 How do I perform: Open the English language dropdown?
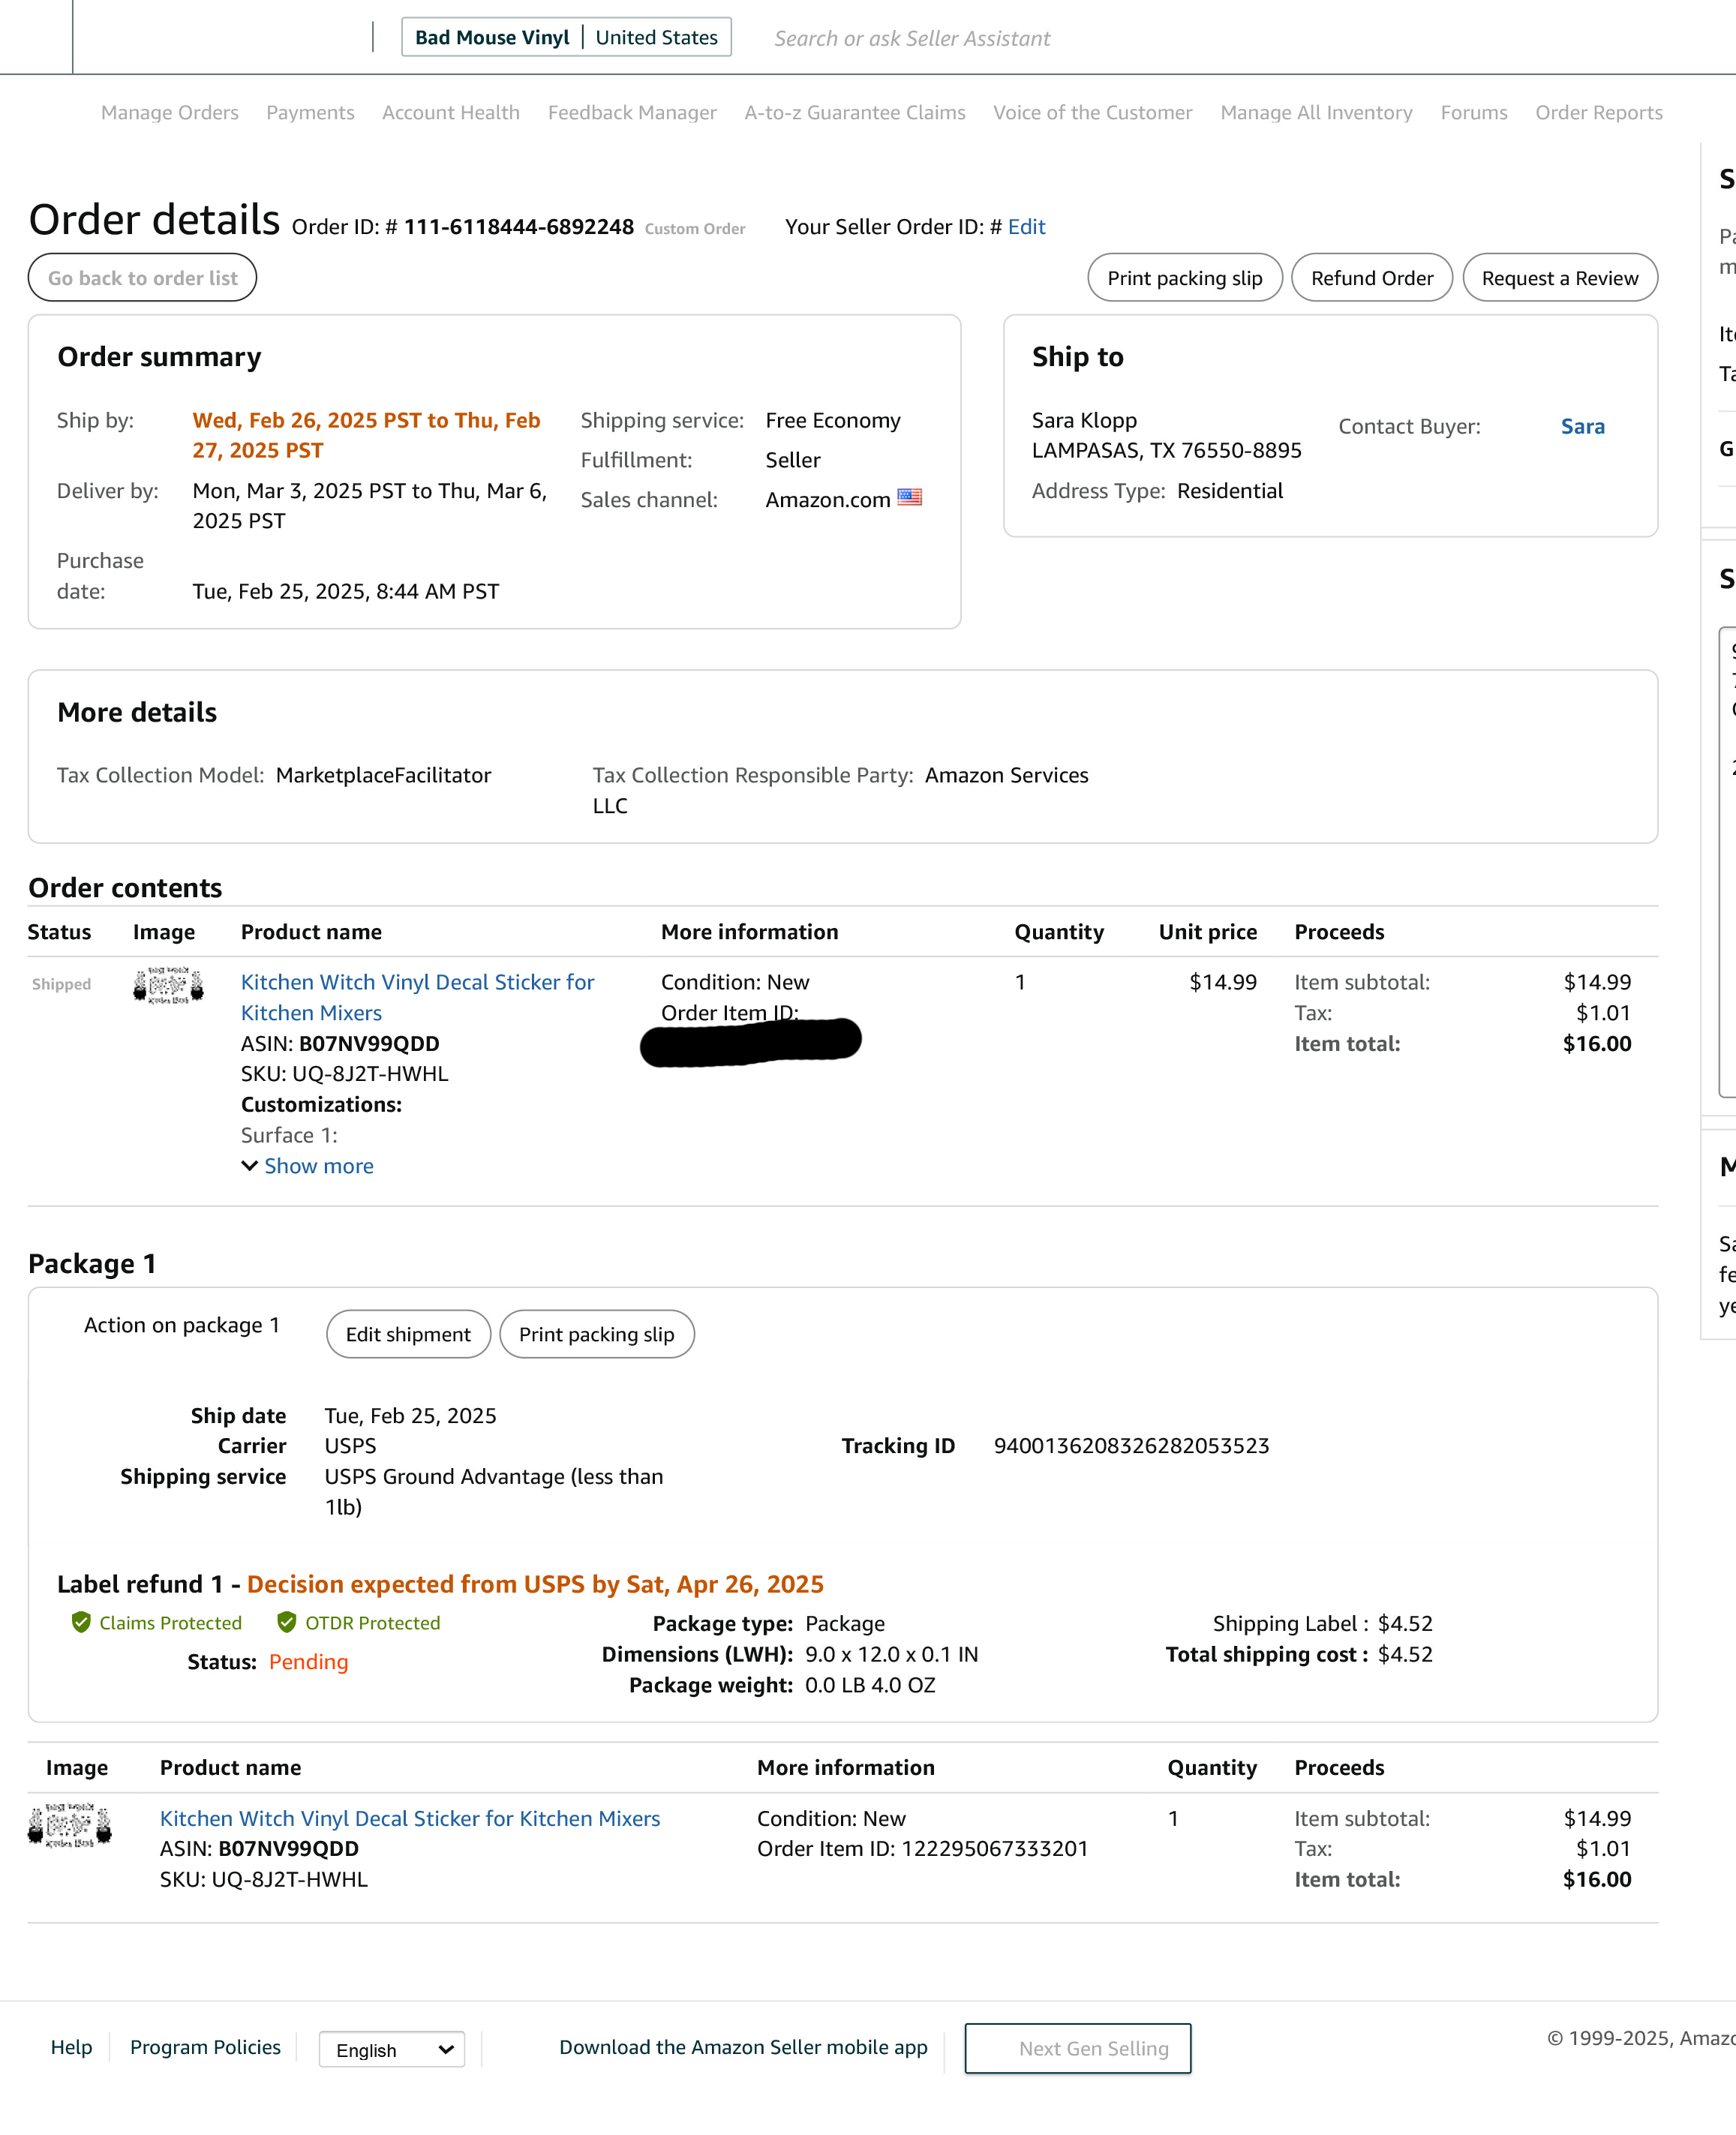click(392, 2049)
